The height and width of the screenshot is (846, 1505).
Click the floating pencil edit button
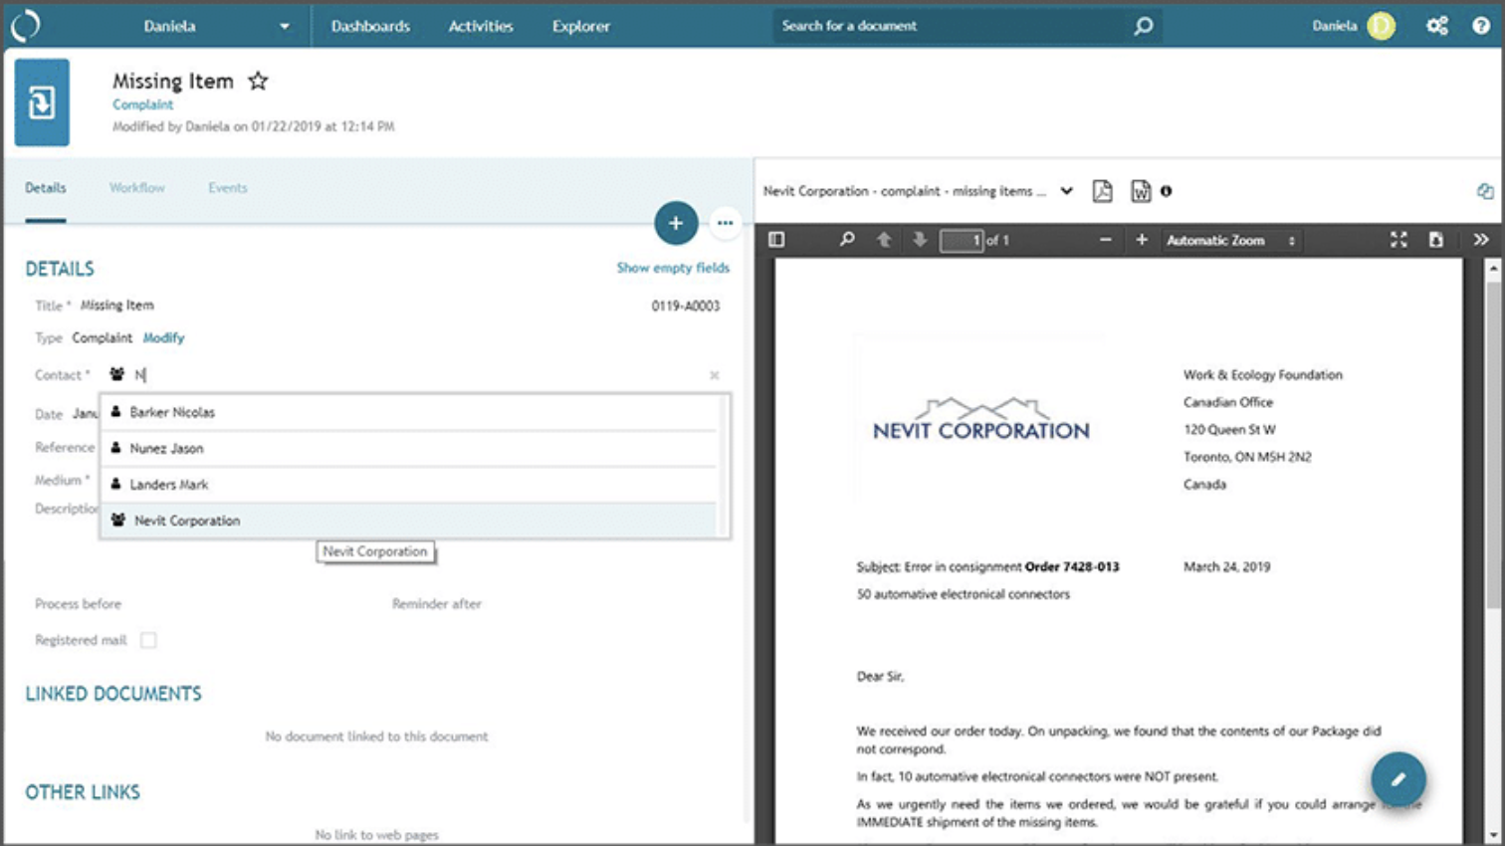coord(1398,779)
